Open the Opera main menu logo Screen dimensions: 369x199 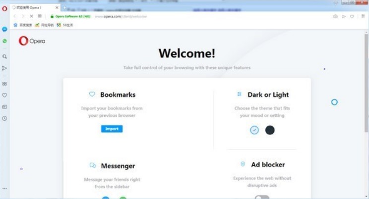tap(4, 9)
